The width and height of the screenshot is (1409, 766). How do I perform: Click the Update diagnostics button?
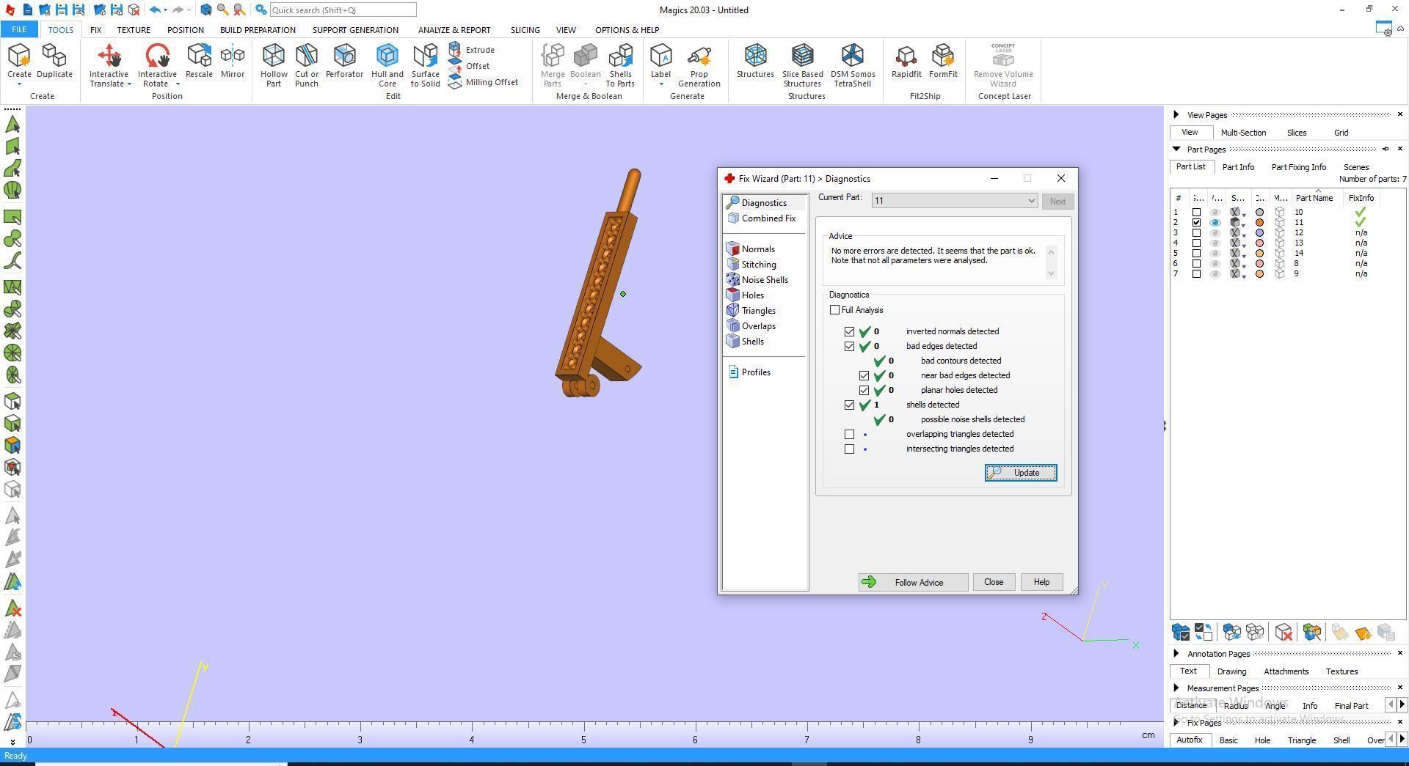click(x=1021, y=473)
